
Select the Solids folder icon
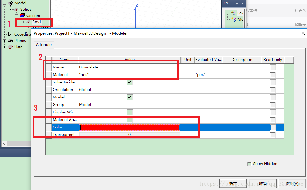pyautogui.click(x=16, y=9)
